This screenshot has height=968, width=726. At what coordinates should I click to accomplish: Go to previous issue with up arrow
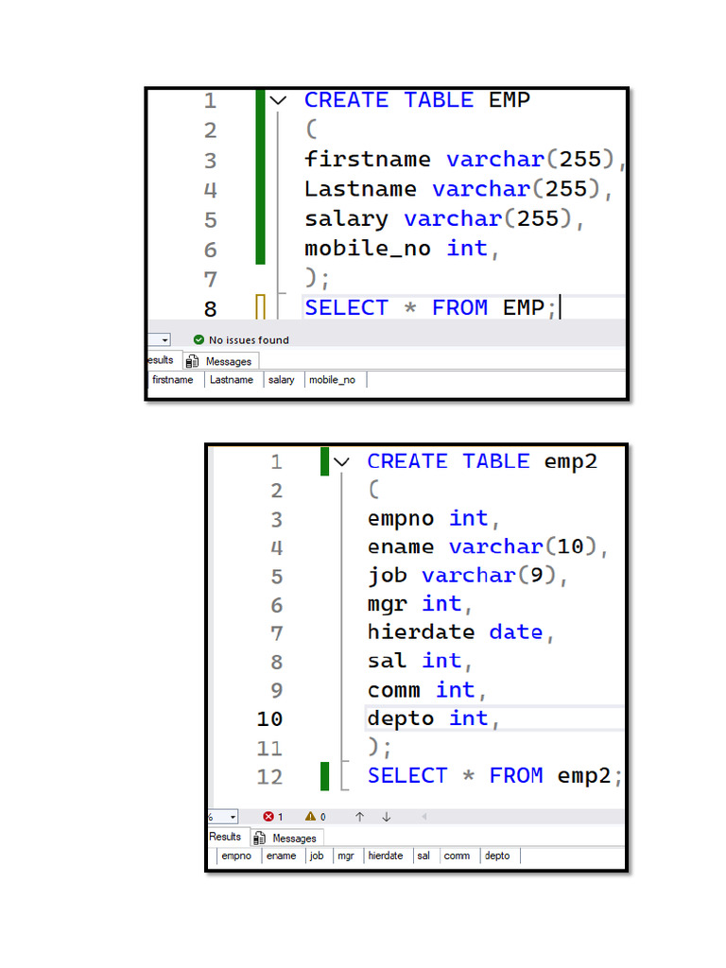pyautogui.click(x=359, y=817)
